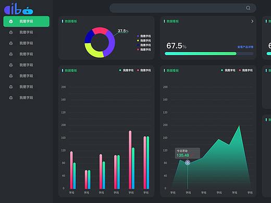
Task: Focus the top search input field
Action: pos(182,8)
